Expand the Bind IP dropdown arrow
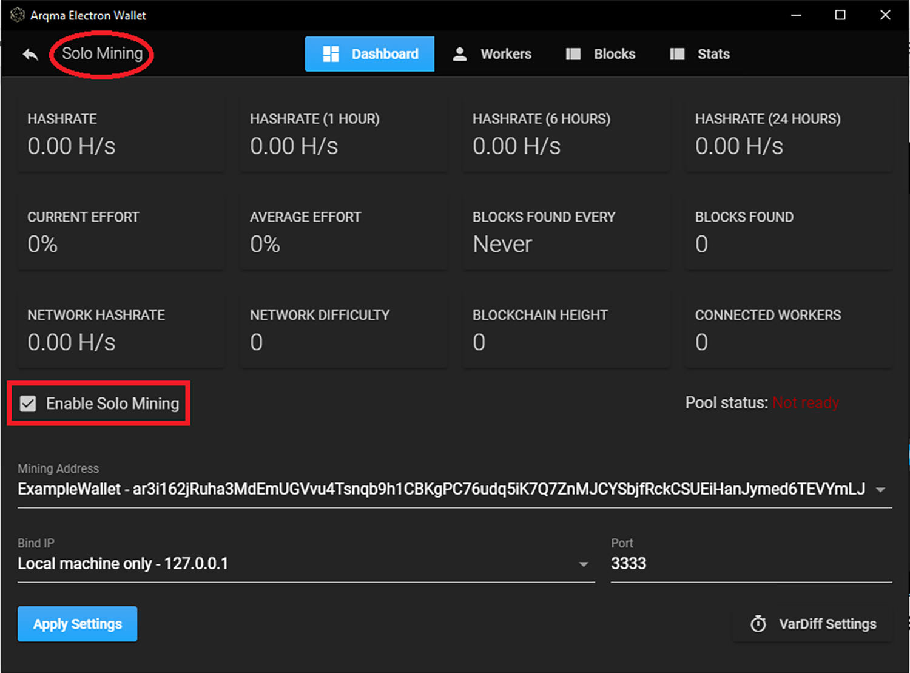Image resolution: width=910 pixels, height=673 pixels. (583, 564)
